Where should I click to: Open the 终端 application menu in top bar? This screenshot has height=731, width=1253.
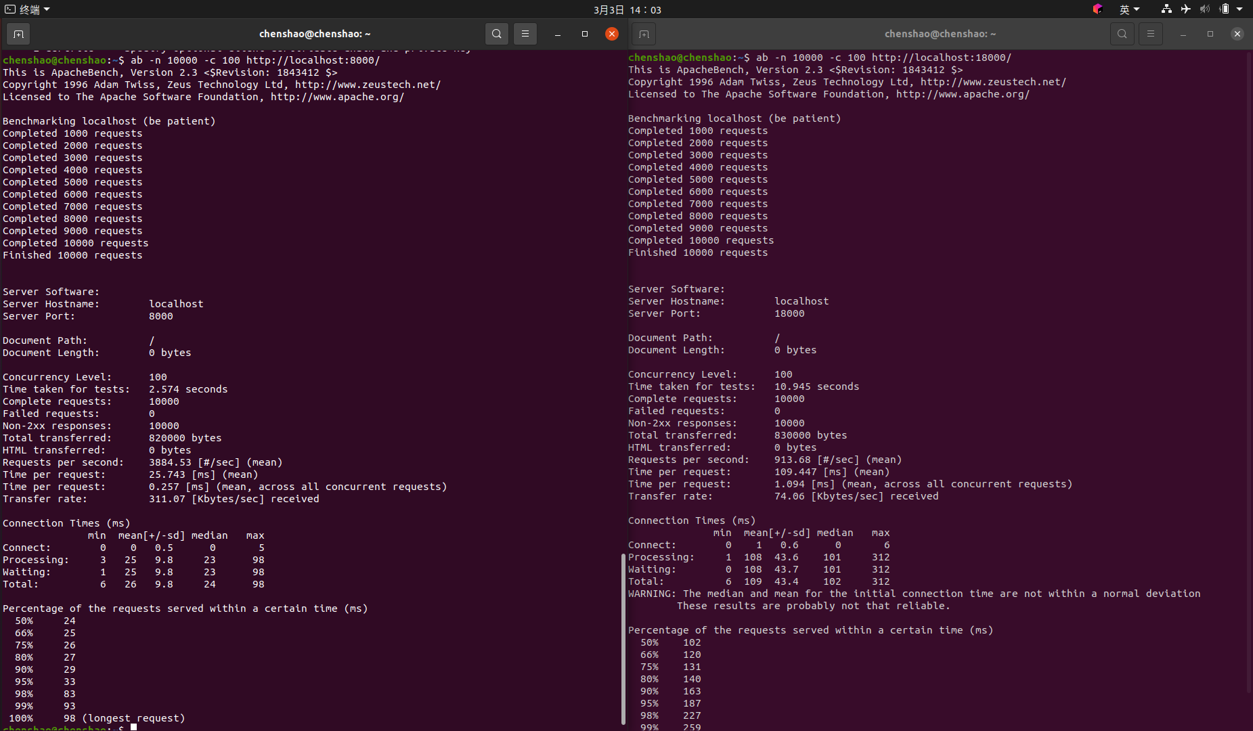28,9
